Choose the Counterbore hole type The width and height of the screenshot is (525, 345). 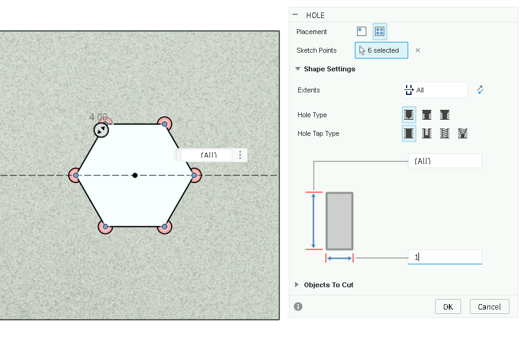pos(426,115)
